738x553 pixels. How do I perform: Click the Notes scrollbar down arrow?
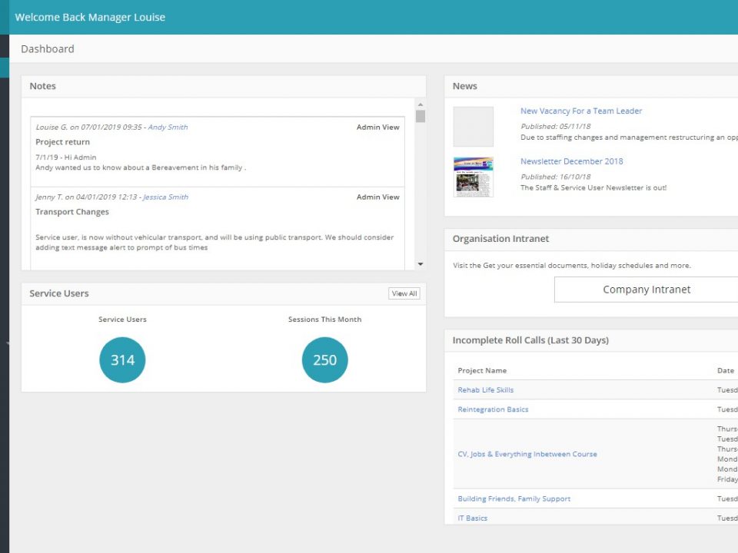click(421, 264)
